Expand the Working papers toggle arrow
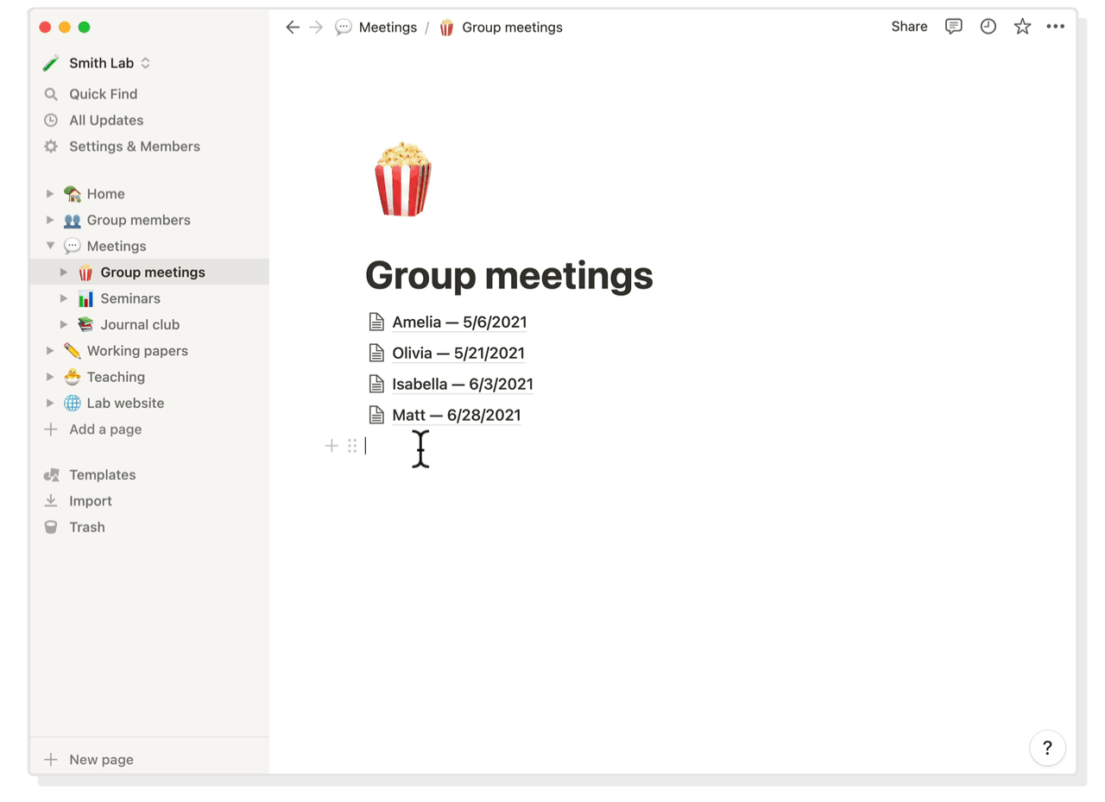 click(x=50, y=351)
